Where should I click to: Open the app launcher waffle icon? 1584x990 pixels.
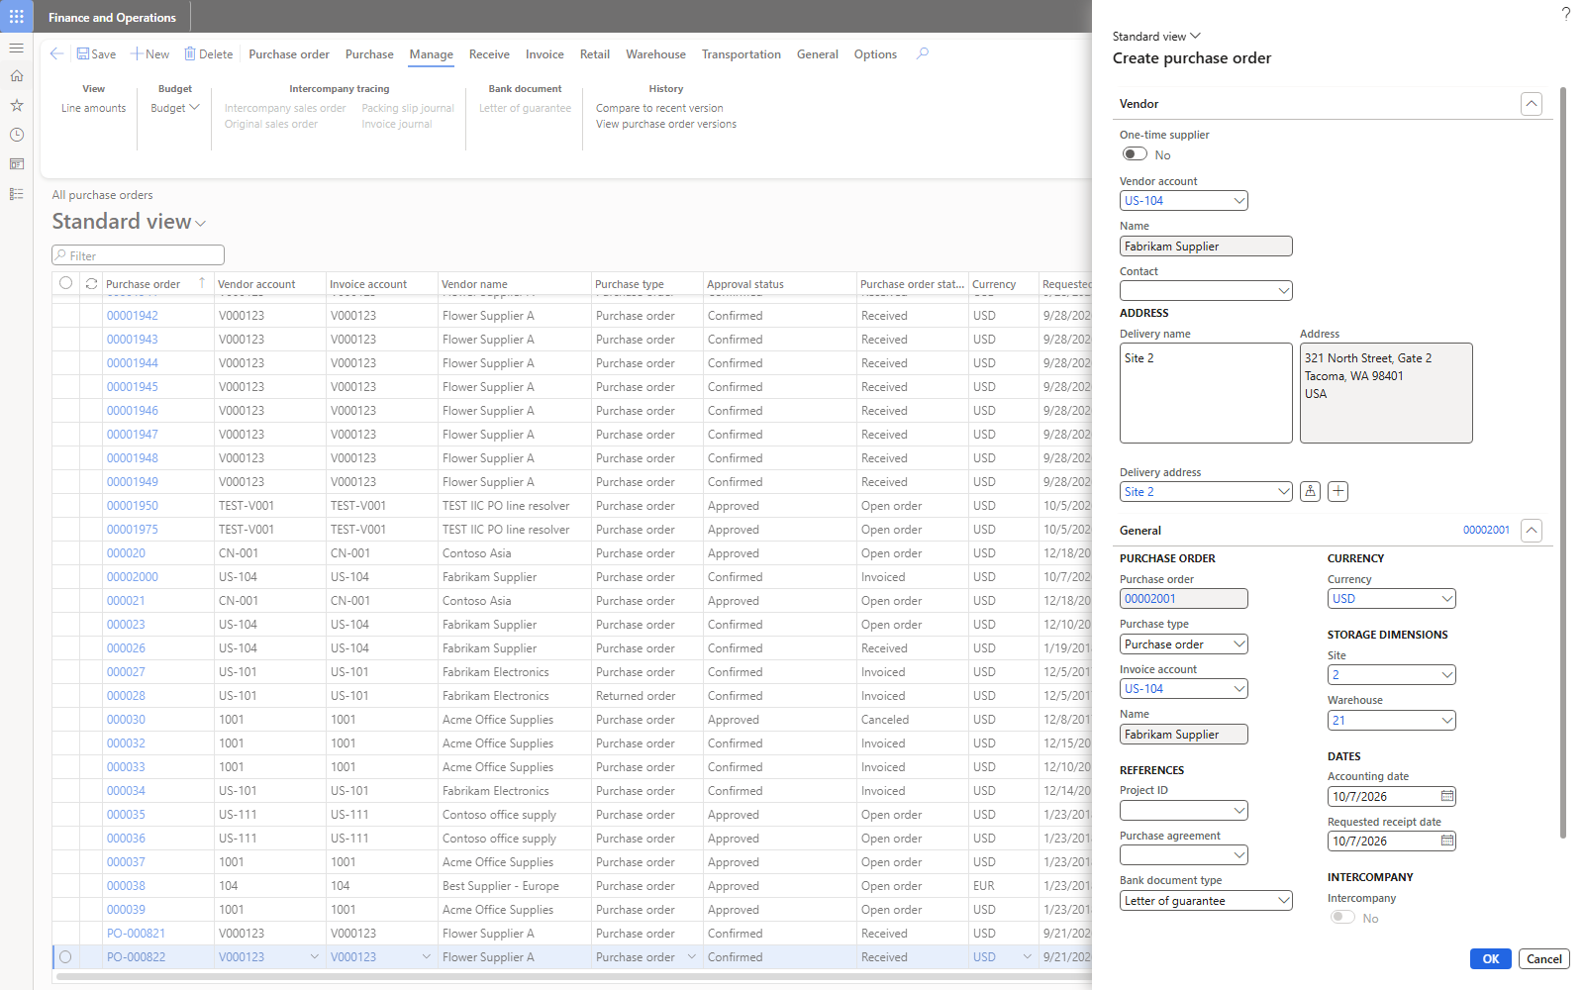coord(17,17)
